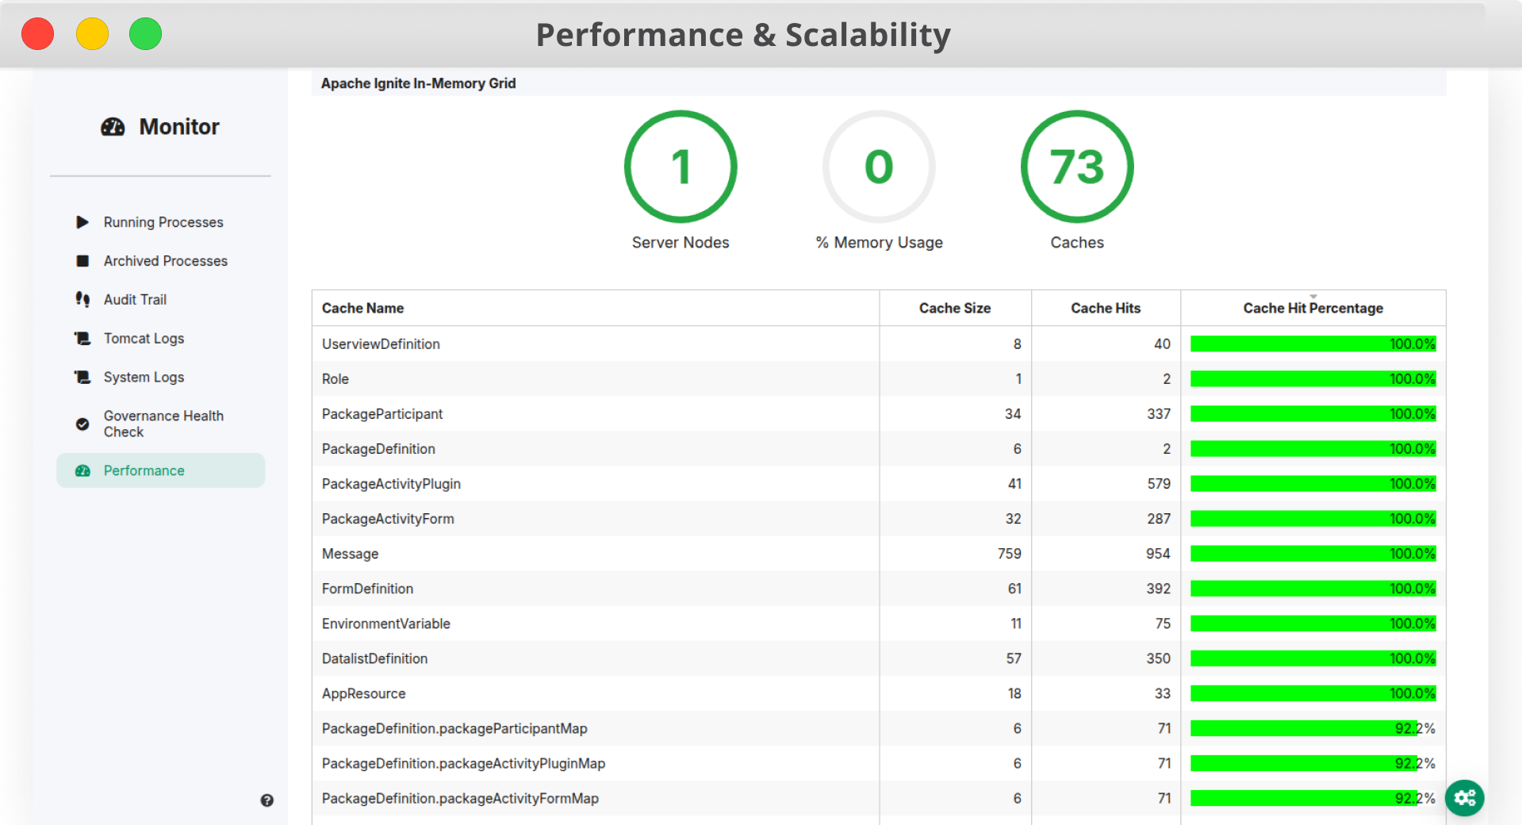The width and height of the screenshot is (1522, 825).
Task: Click the Tomcat Logs scroll icon
Action: coord(82,339)
